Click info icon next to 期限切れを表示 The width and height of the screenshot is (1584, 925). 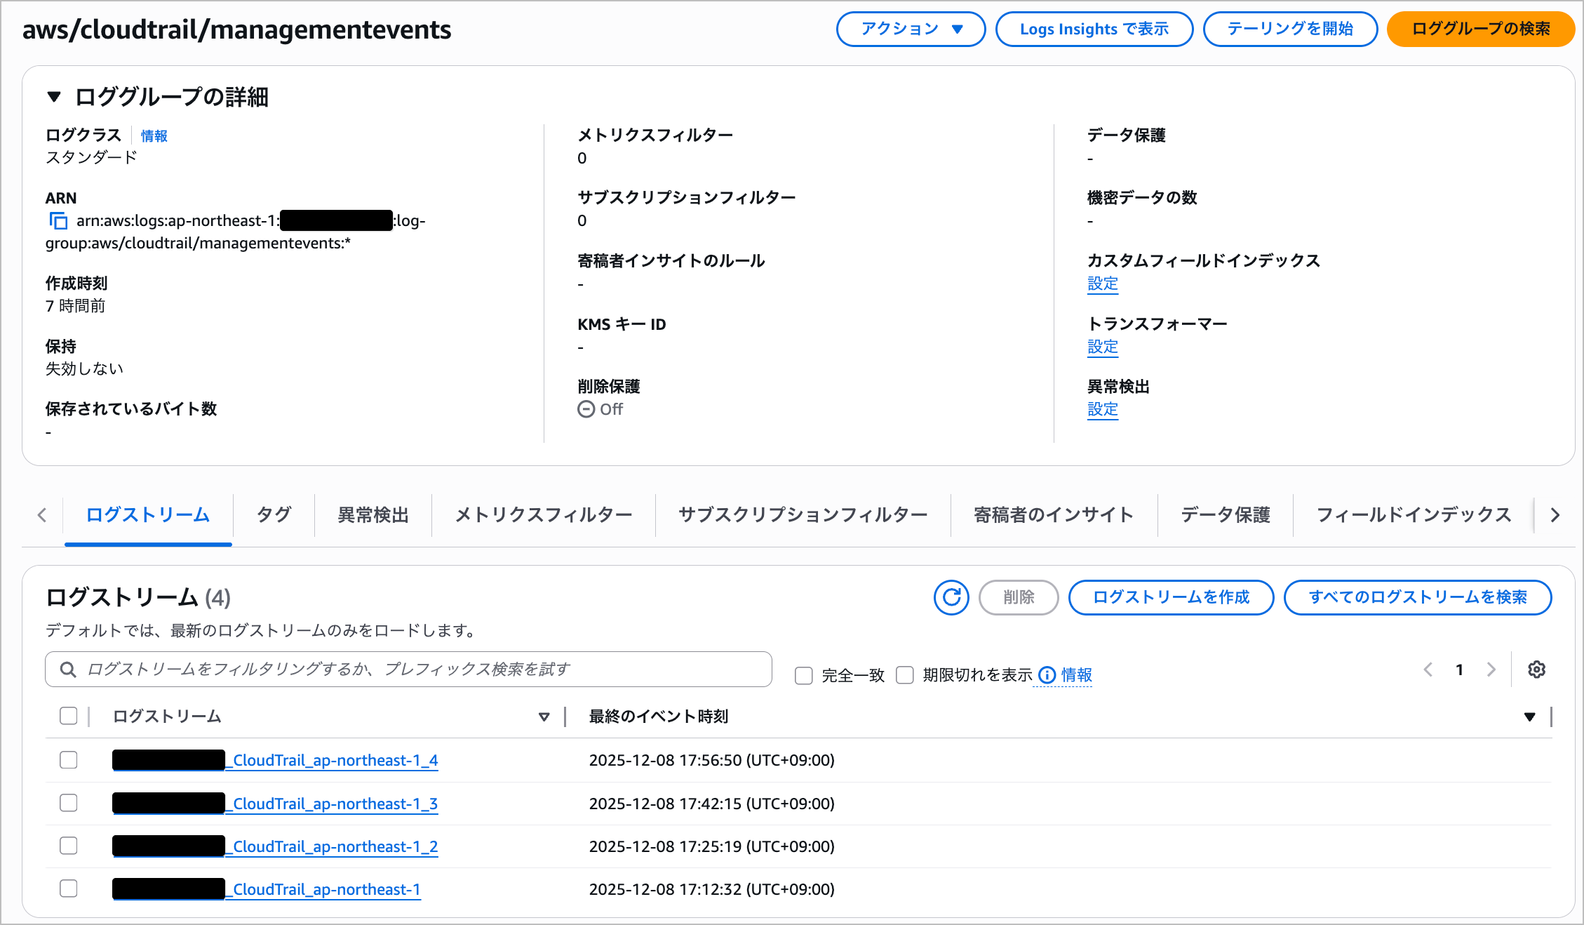(1047, 675)
